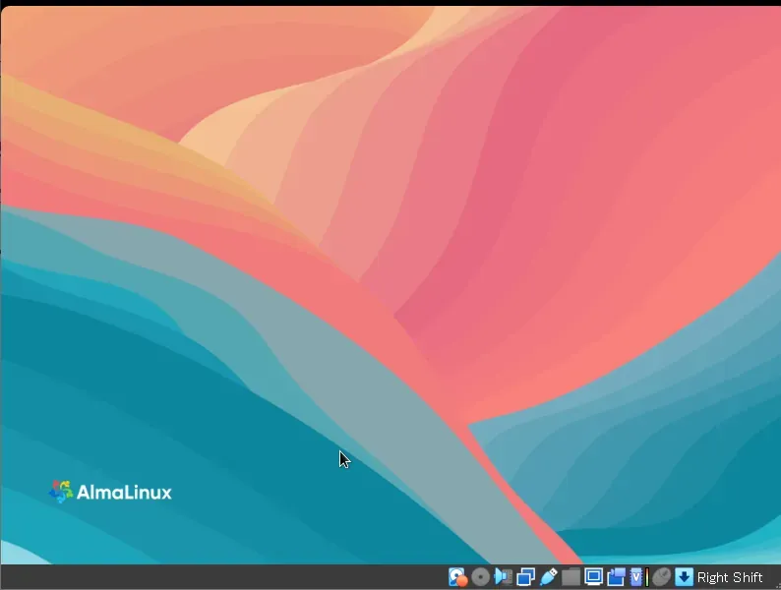Click the audio speaker status icon
The height and width of the screenshot is (590, 781).
[x=503, y=577]
